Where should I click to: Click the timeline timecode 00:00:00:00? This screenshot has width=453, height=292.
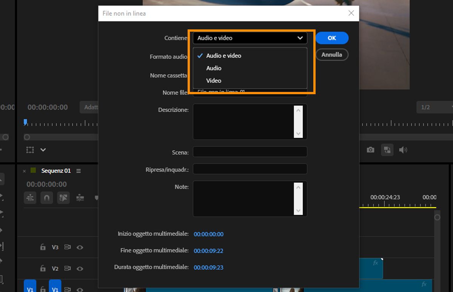[x=46, y=184]
